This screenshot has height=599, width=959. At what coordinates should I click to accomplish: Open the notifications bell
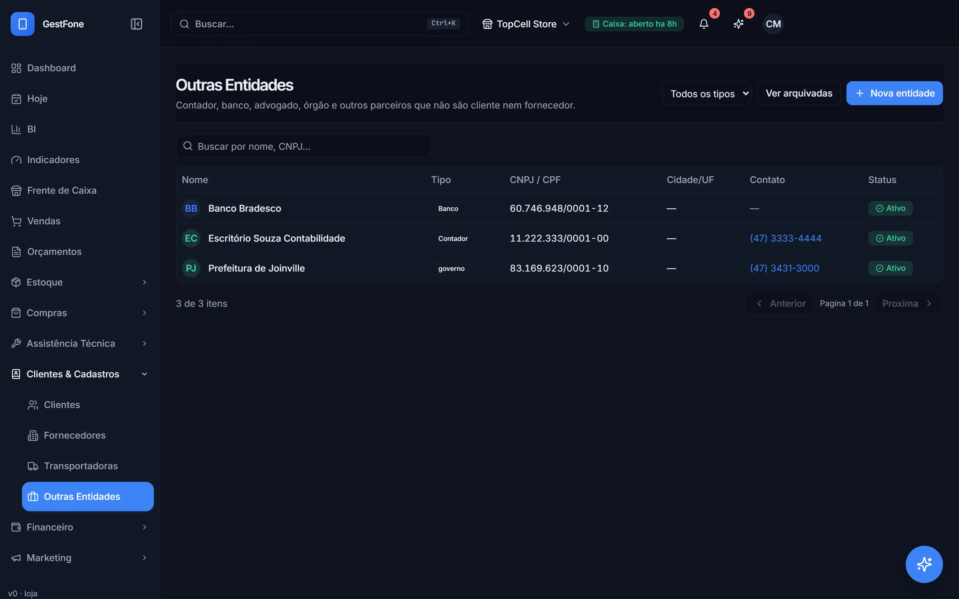coord(704,24)
